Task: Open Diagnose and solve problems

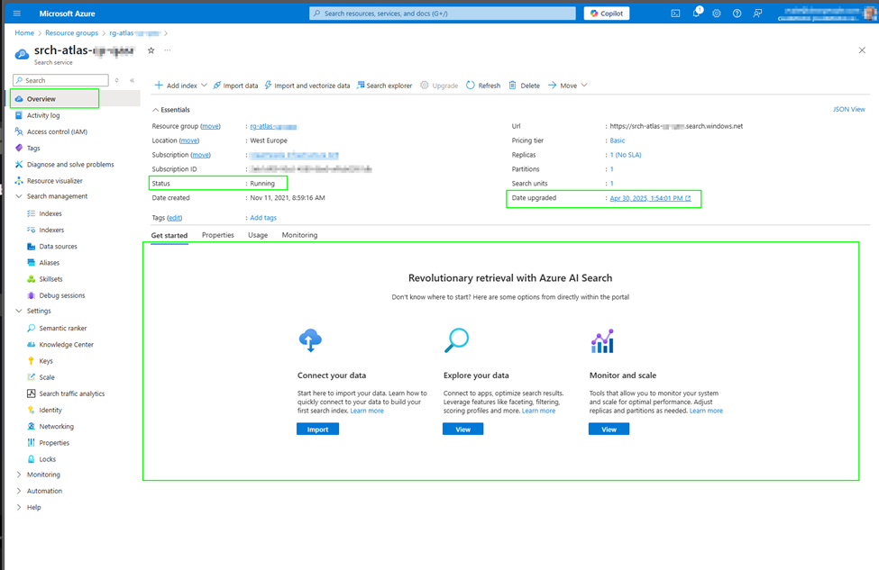Action: 70,164
